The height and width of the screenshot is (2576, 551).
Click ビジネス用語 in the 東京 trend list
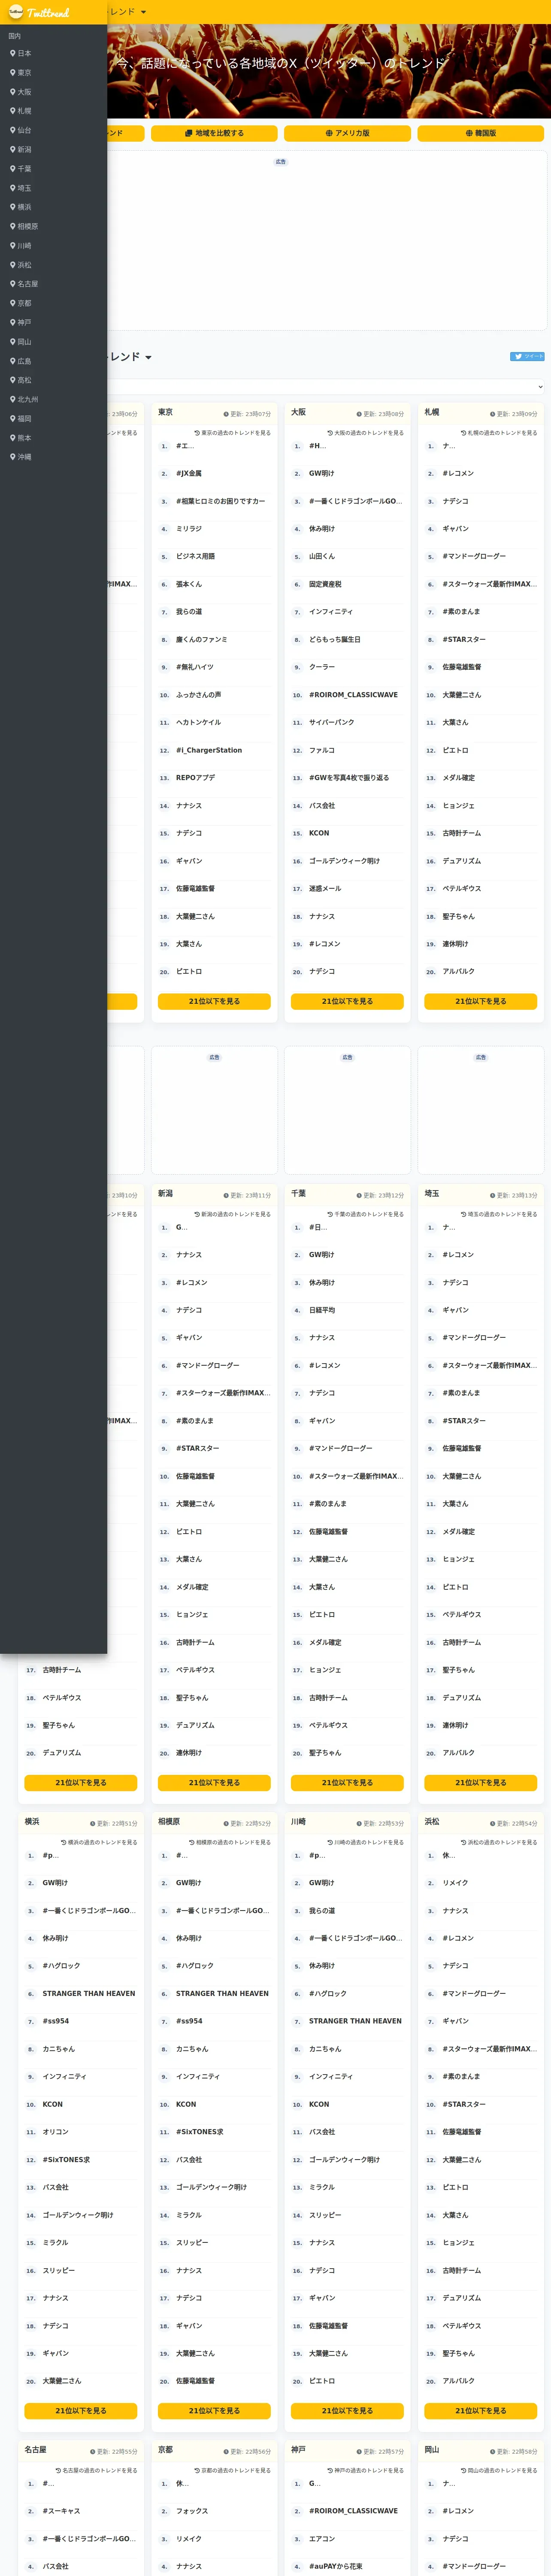click(x=195, y=557)
